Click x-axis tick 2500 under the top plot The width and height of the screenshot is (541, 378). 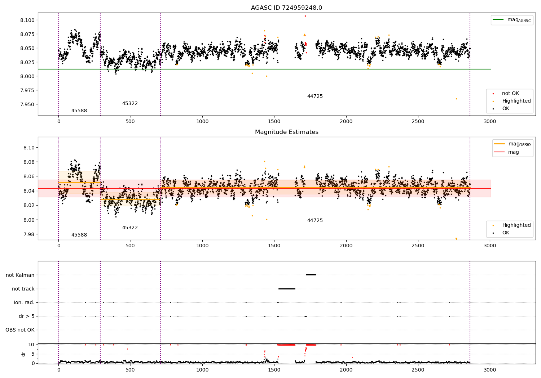point(418,121)
